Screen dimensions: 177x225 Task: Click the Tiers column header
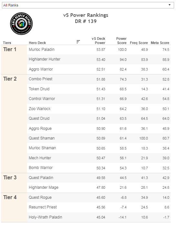[7, 43]
